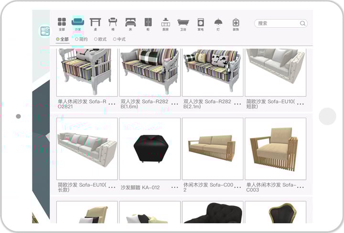Open more options for 简欧沙发 Sofa-EU10(短款)

click(301, 104)
